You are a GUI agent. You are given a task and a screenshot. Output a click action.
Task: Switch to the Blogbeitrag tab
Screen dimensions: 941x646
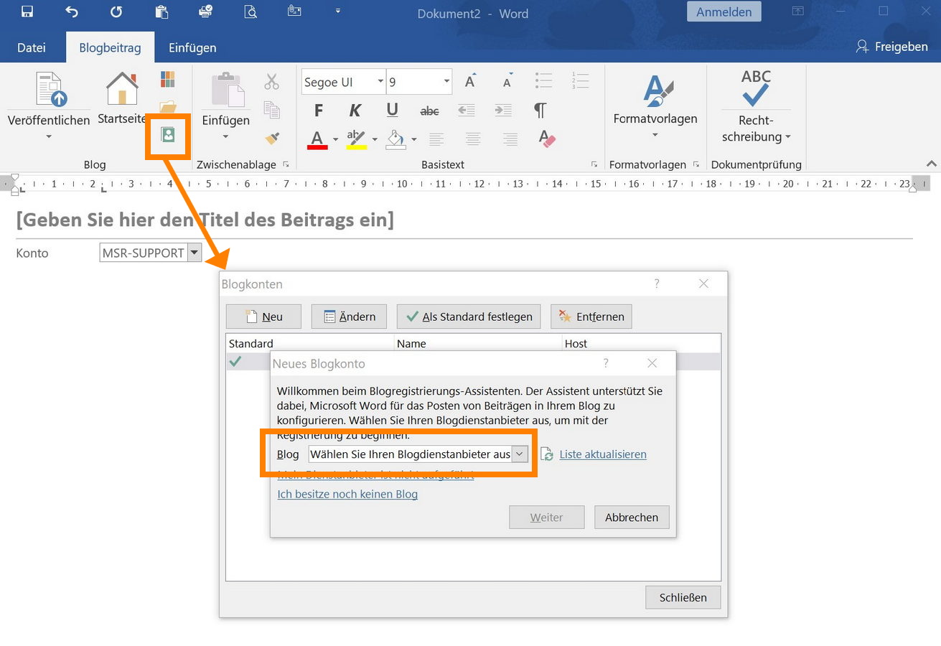pyautogui.click(x=110, y=47)
